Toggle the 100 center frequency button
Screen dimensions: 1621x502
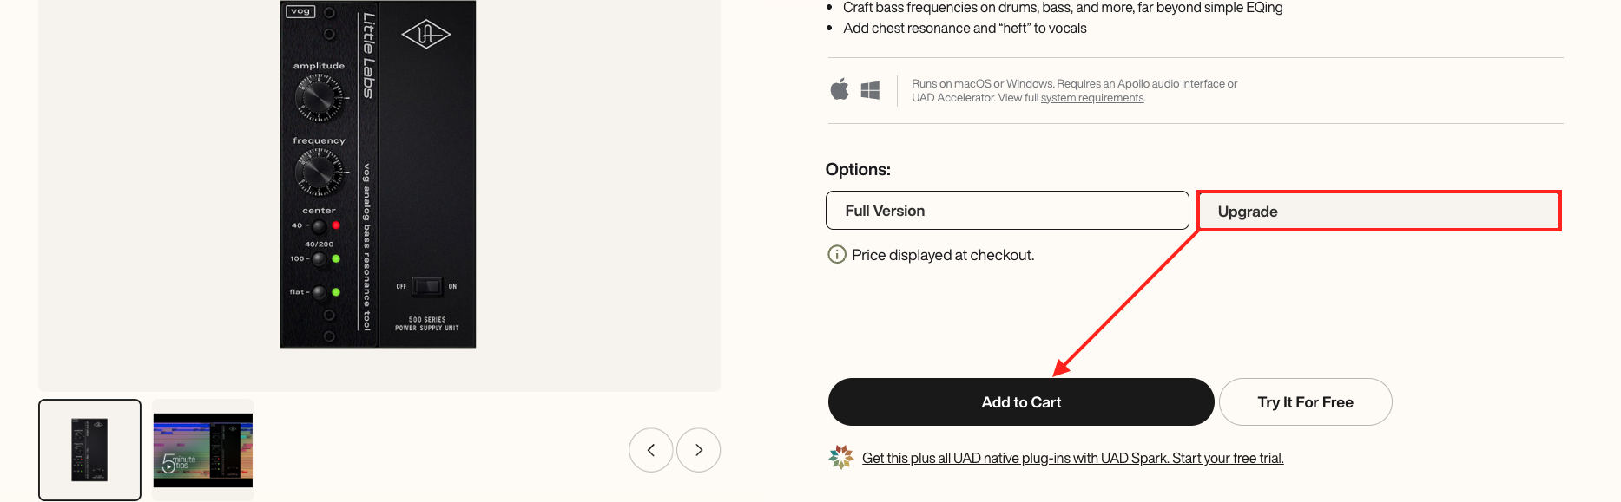point(320,259)
